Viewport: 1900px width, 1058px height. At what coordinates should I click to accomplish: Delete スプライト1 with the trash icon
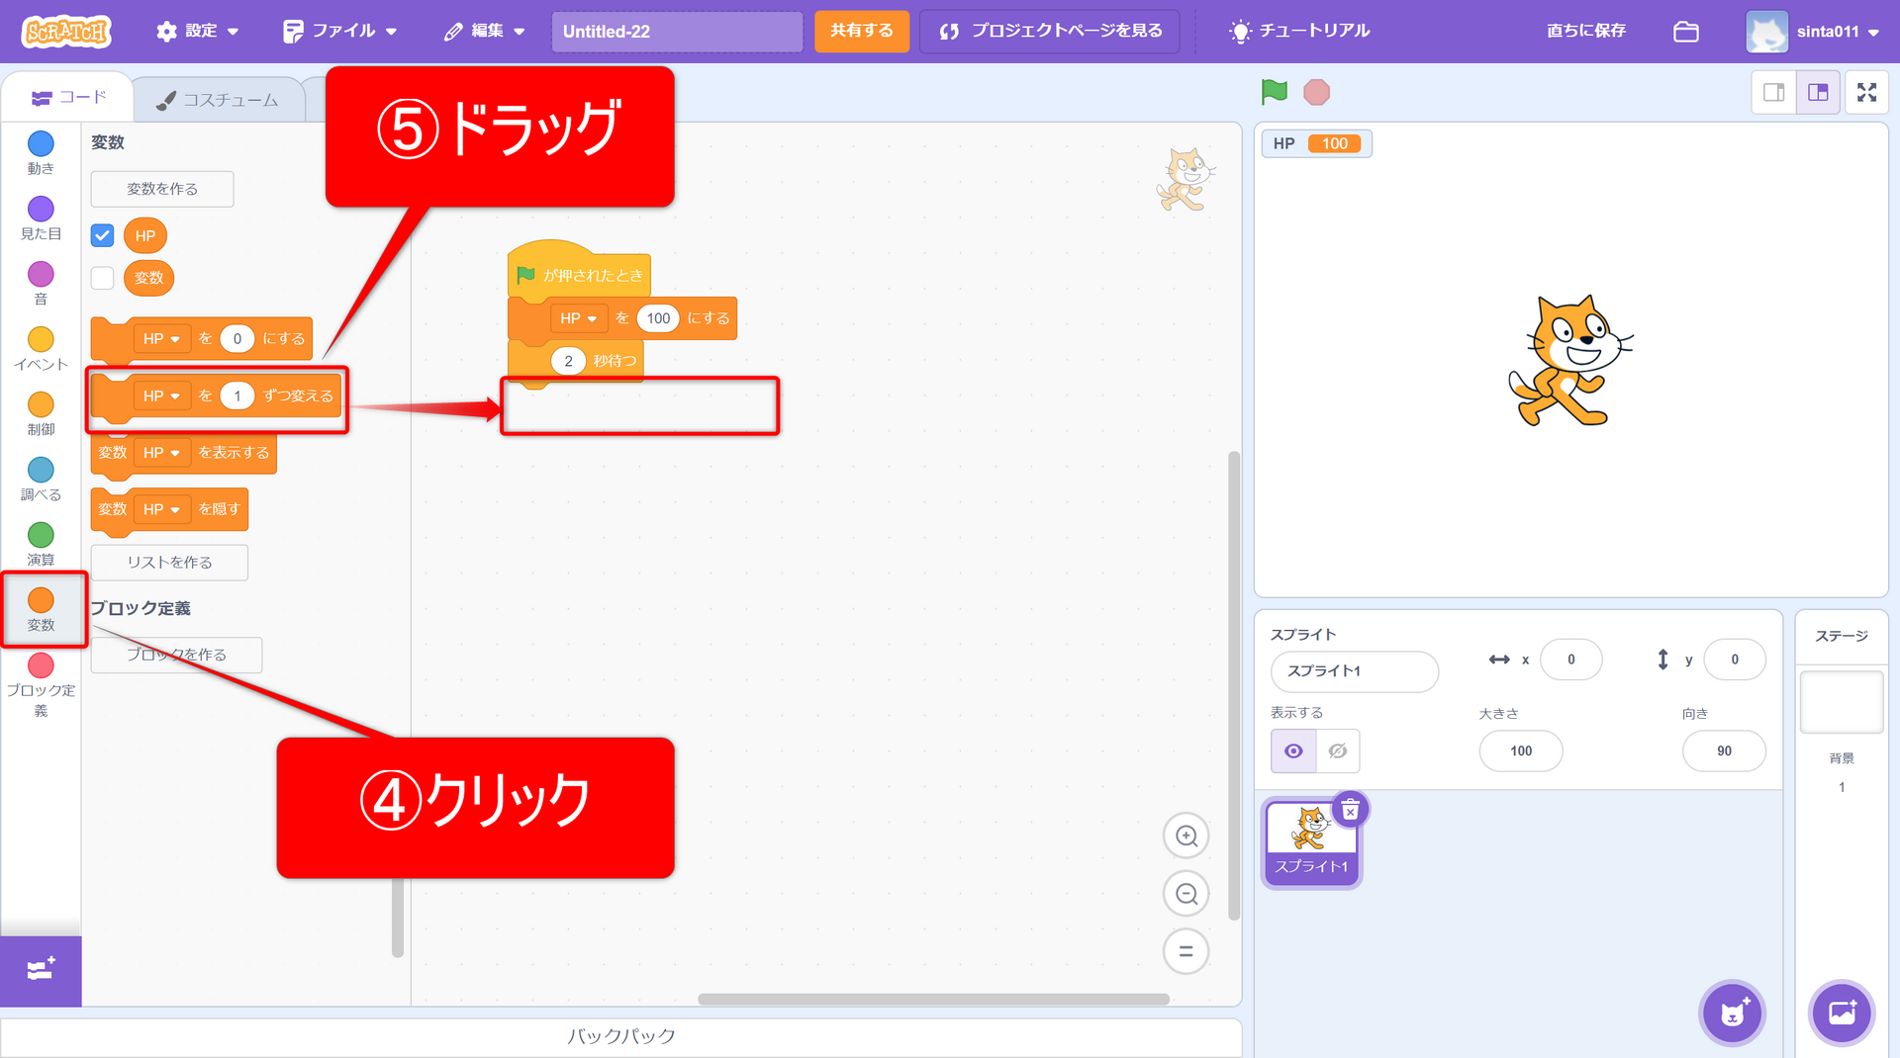coord(1350,811)
